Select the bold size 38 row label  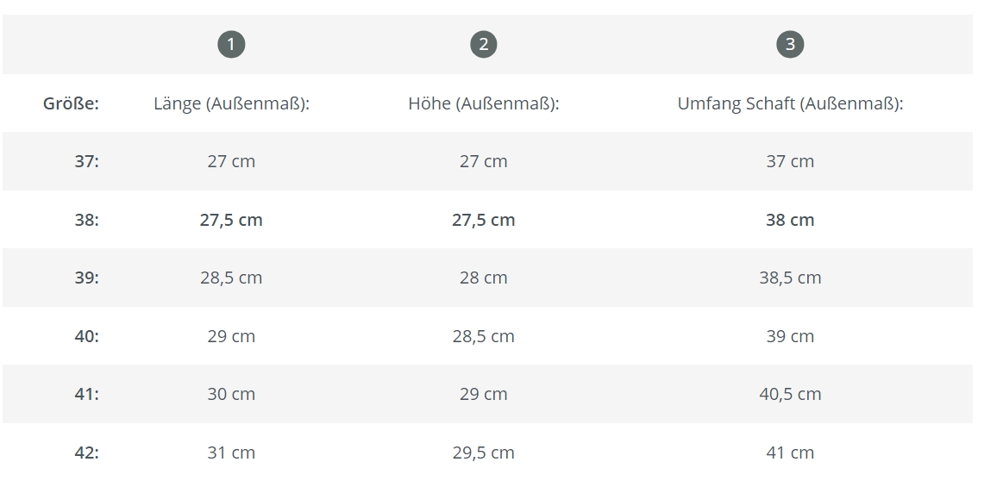86,220
